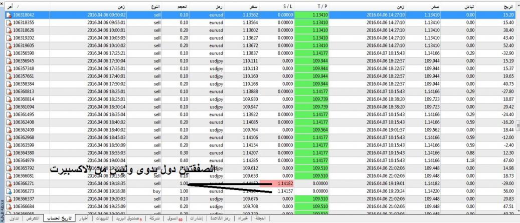520x223 pixels.
Task: Close the terminal panel with the X button
Action: [x=2, y=4]
